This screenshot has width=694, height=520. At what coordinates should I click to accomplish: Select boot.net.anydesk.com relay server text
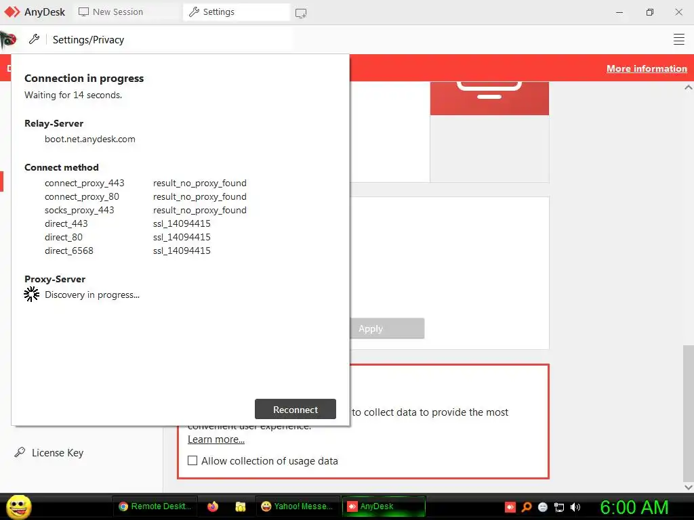[x=90, y=139]
